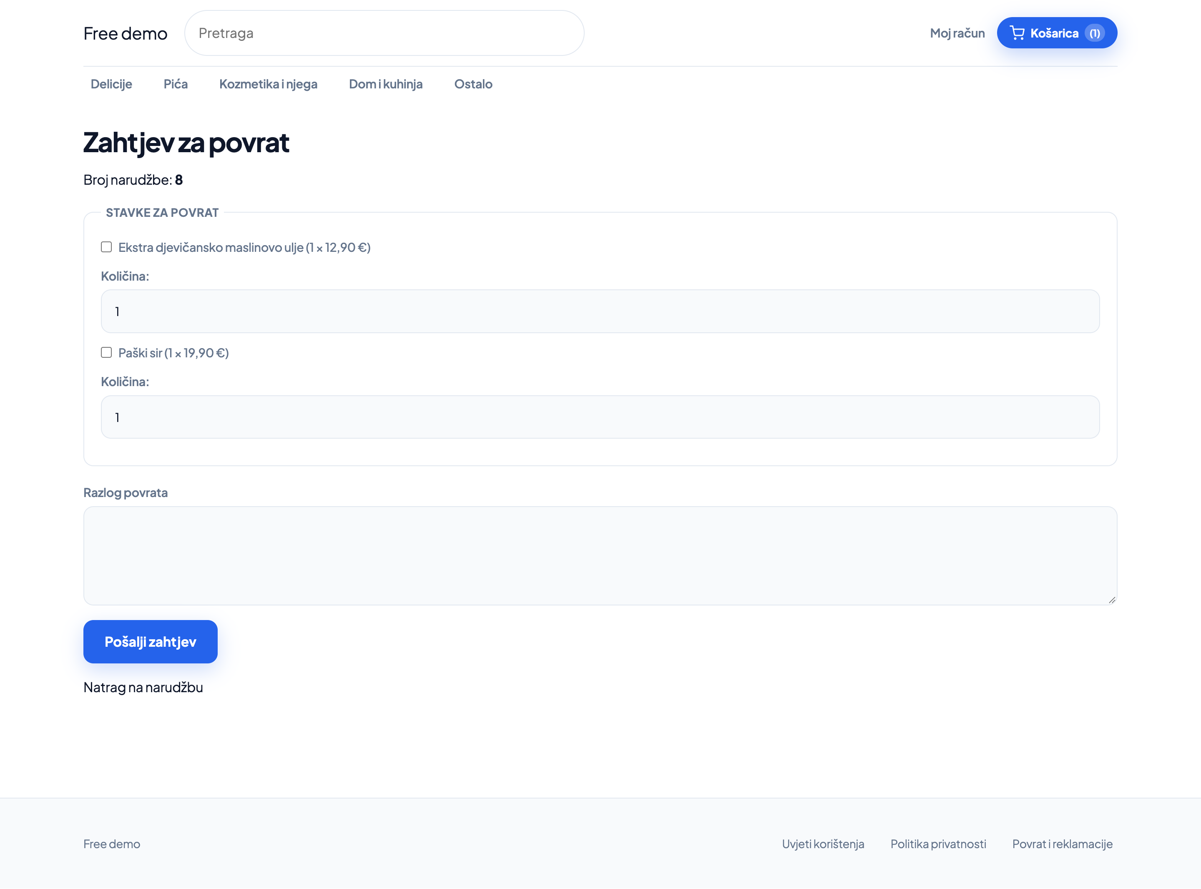Grab the Razlog povrata textarea resize handle

point(1112,600)
